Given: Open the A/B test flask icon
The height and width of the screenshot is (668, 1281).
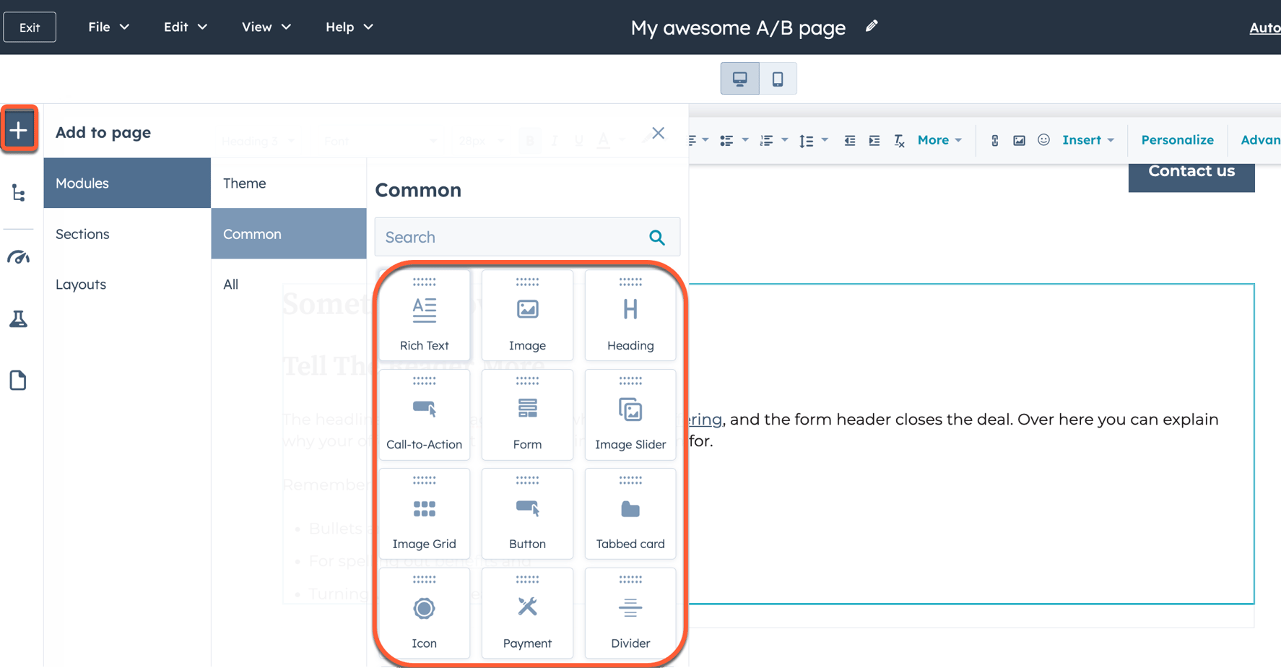Looking at the screenshot, I should (19, 319).
